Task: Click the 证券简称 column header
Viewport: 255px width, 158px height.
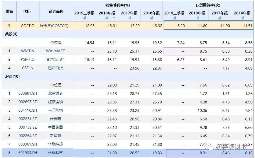Action: point(56,11)
